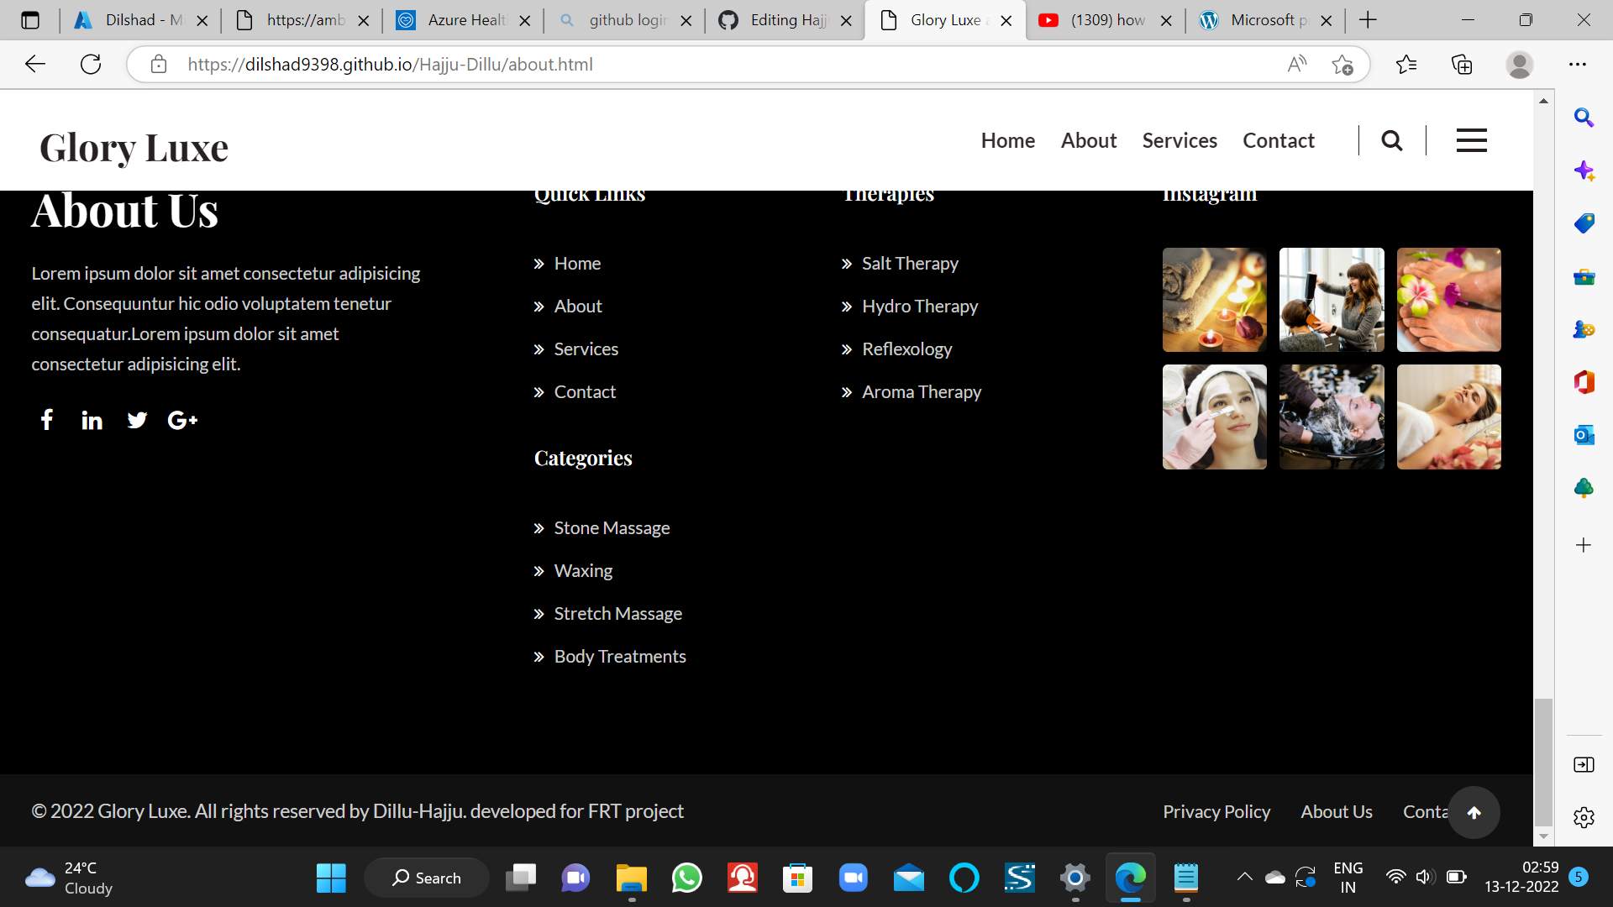Click the Facebook icon in footer
Image resolution: width=1613 pixels, height=907 pixels.
pos(47,420)
